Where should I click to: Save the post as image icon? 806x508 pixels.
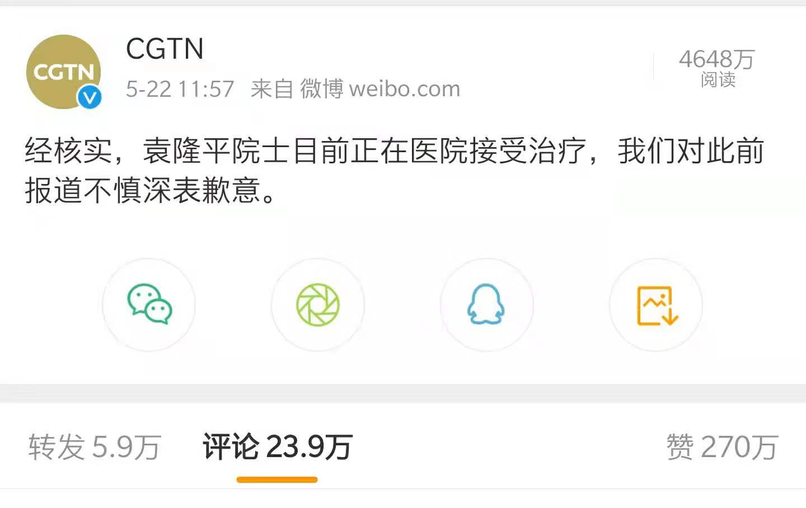point(656,305)
